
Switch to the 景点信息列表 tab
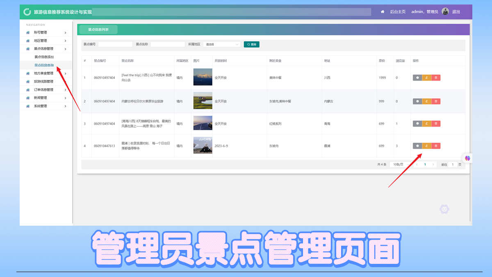[x=98, y=30]
